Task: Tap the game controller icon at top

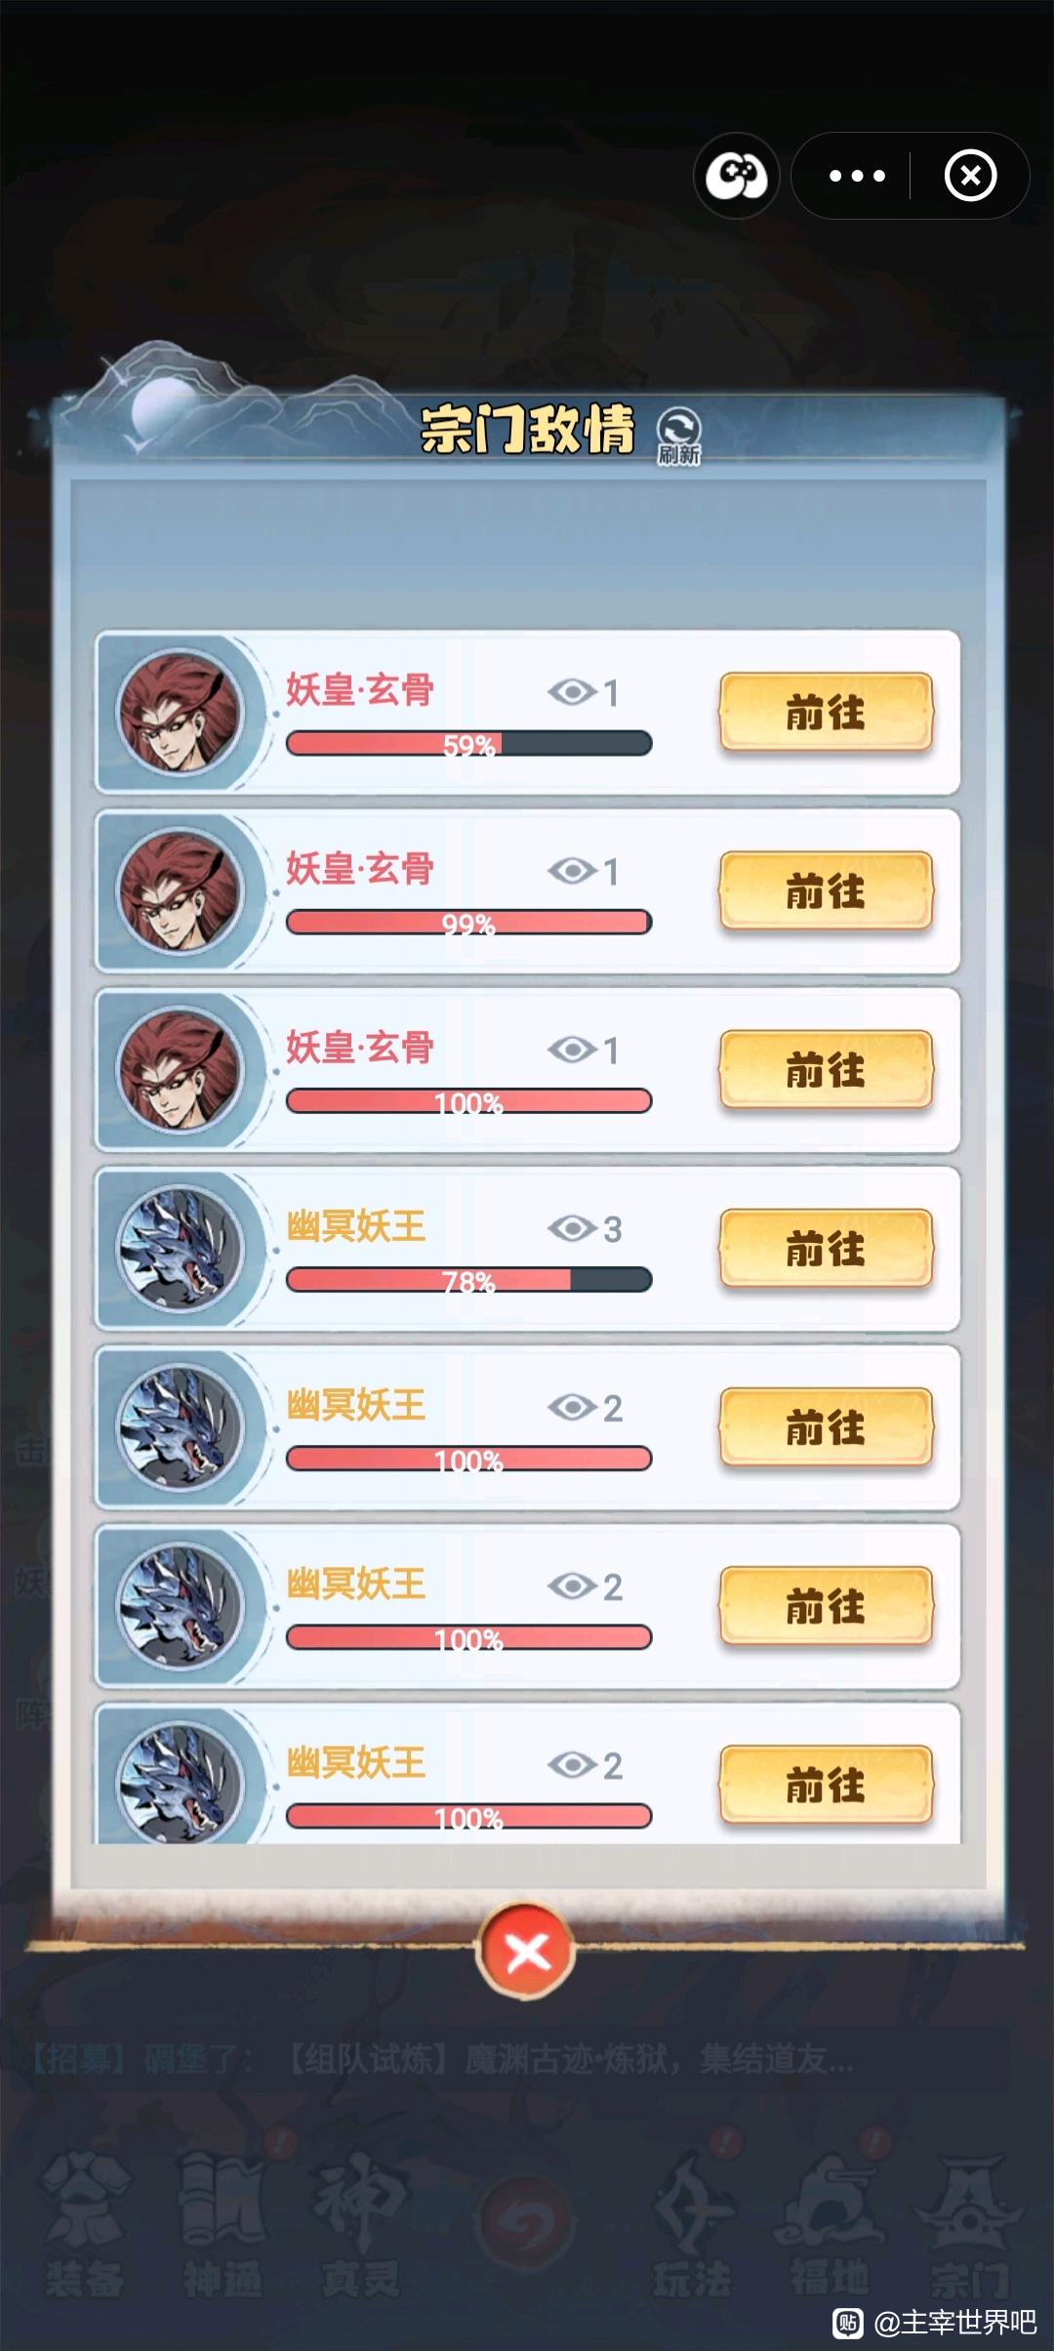Action: click(x=737, y=176)
